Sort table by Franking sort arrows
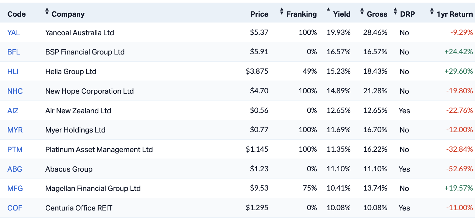Screen dimensions: 476x218 pos(282,12)
